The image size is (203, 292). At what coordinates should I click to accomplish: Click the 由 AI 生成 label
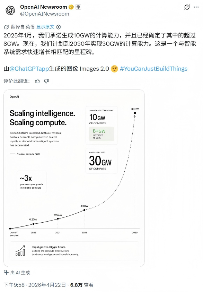[x=20, y=273]
